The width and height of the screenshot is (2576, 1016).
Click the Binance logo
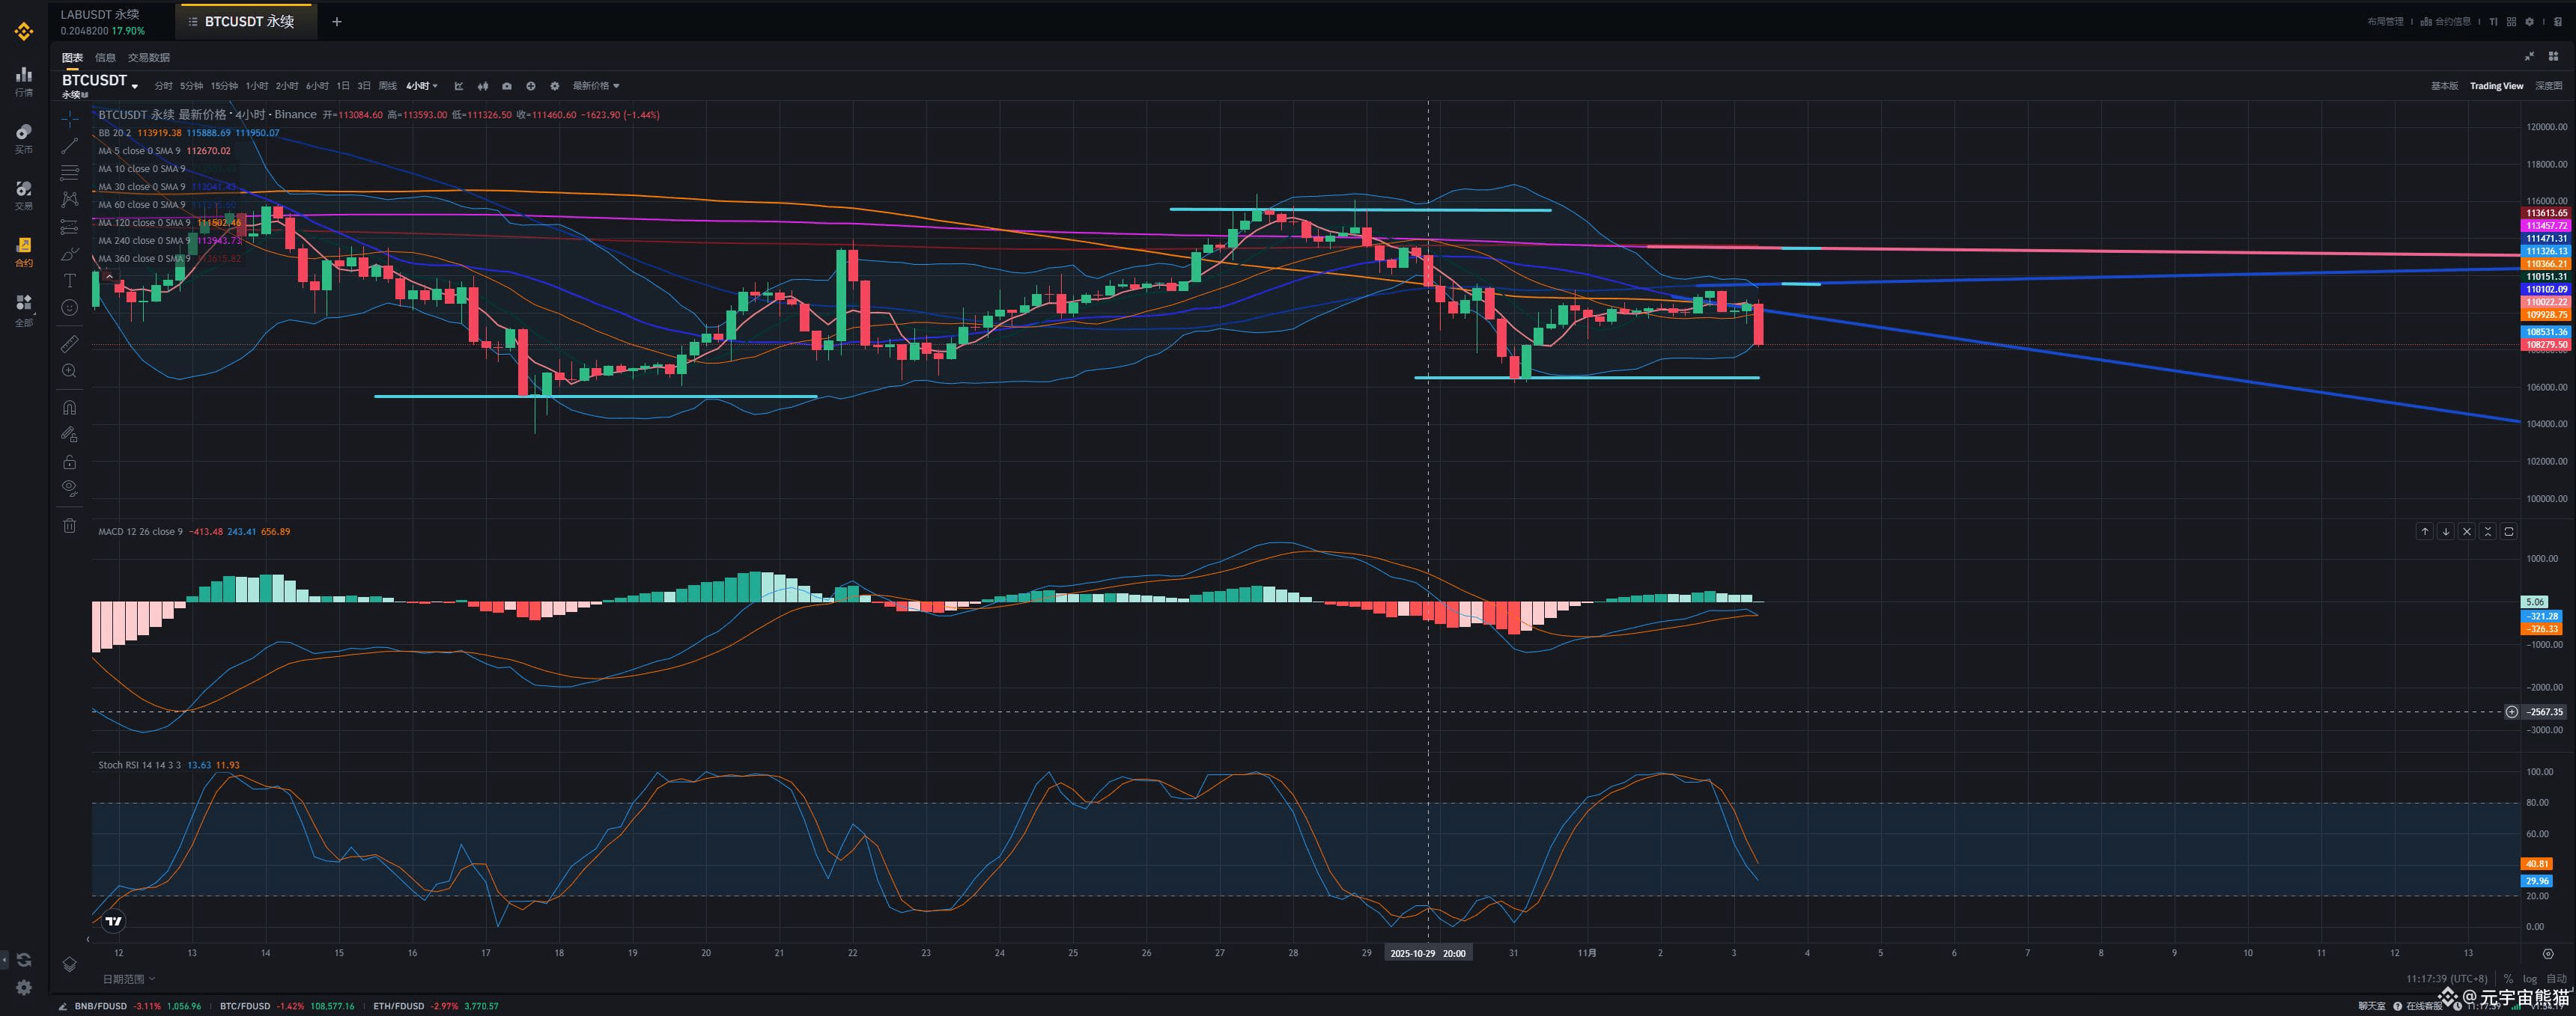click(x=24, y=31)
